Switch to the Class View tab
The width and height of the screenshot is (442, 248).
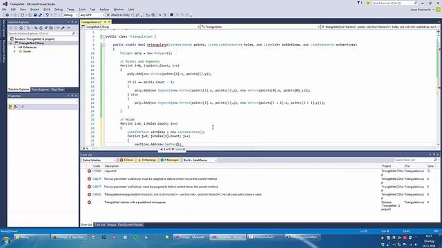[57, 90]
